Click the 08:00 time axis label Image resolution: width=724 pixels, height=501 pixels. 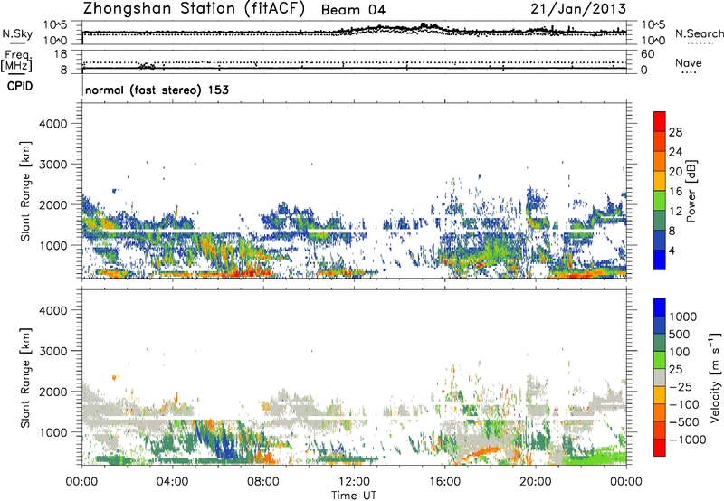click(262, 482)
